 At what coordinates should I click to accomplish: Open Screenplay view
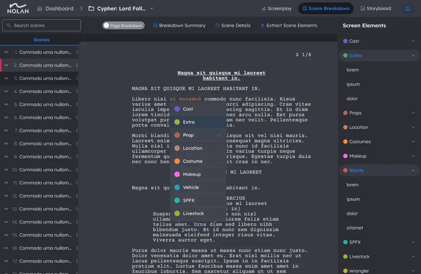coord(276,8)
